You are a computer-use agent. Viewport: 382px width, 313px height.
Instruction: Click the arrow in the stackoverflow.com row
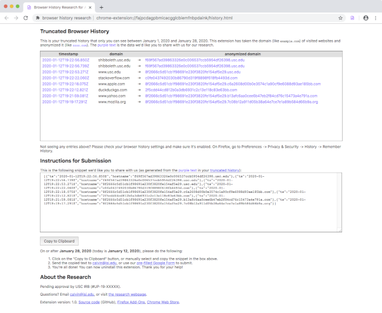pyautogui.click(x=139, y=78)
